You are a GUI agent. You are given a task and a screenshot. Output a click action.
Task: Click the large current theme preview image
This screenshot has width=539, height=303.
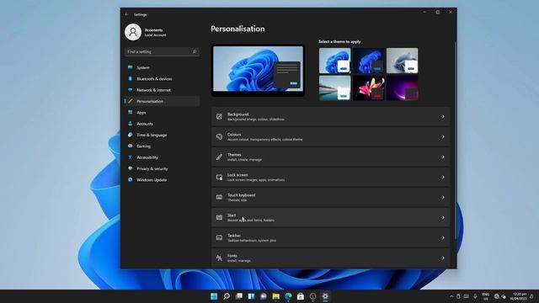pyautogui.click(x=259, y=71)
